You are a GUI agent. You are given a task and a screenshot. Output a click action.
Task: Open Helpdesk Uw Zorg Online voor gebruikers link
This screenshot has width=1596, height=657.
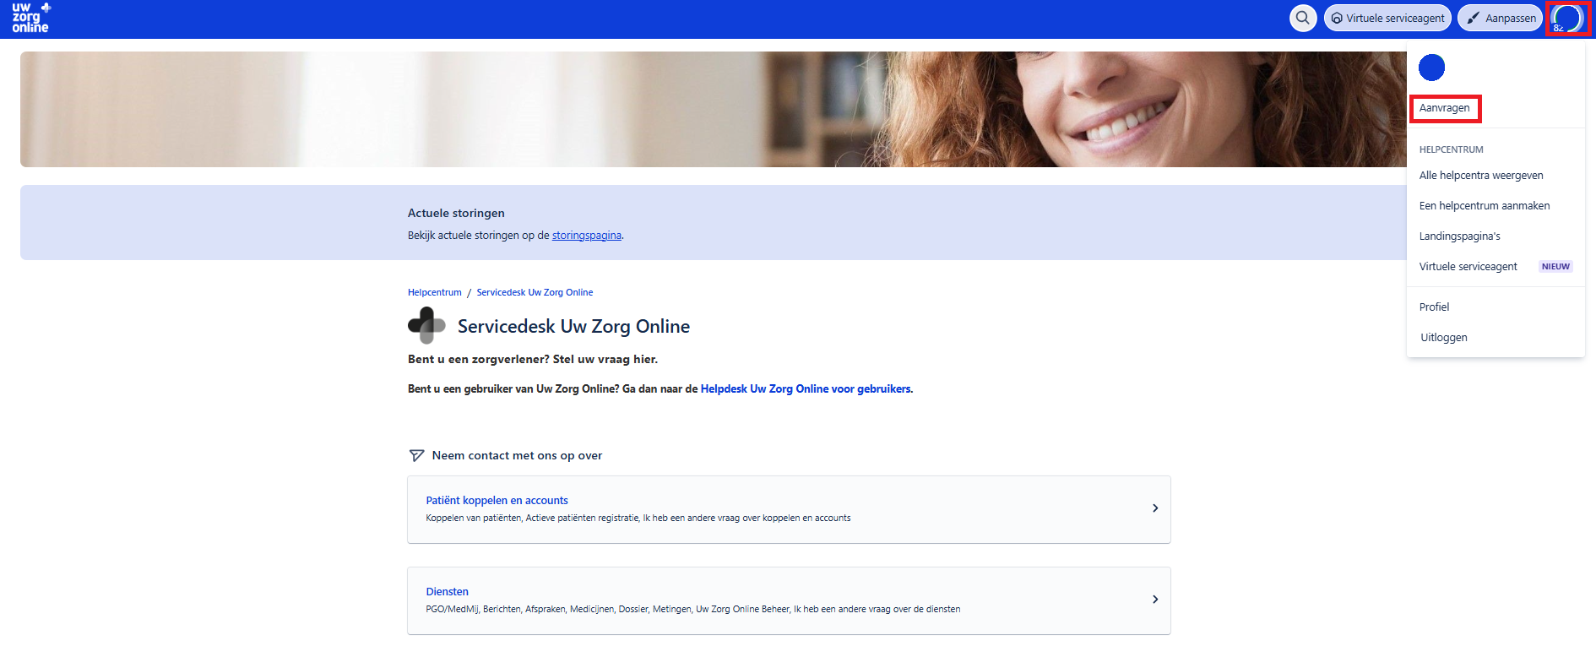(805, 389)
